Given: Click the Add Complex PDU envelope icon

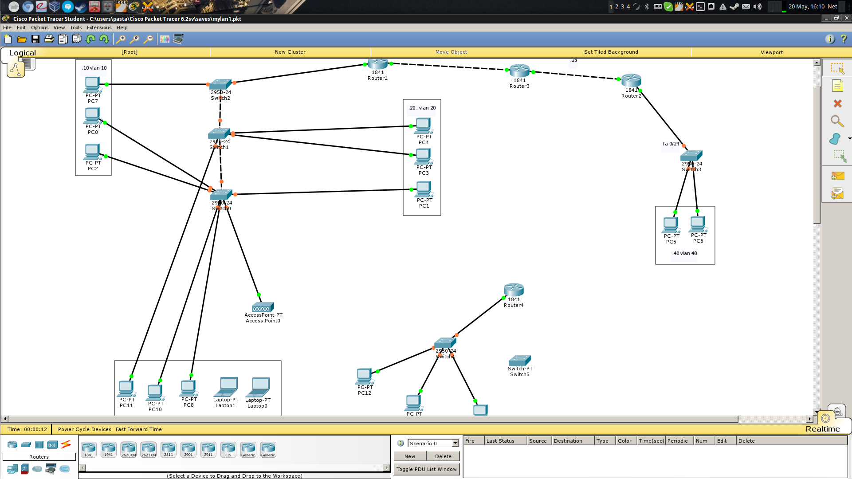Looking at the screenshot, I should point(837,194).
